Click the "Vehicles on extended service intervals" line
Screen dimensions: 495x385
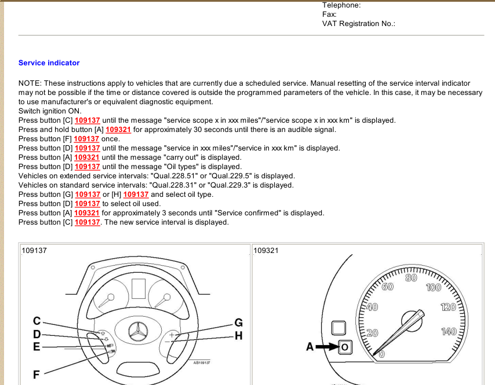coord(156,176)
